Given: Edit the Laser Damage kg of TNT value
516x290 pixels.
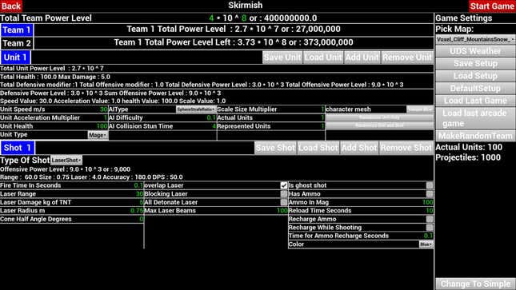Looking at the screenshot, I should (x=141, y=202).
